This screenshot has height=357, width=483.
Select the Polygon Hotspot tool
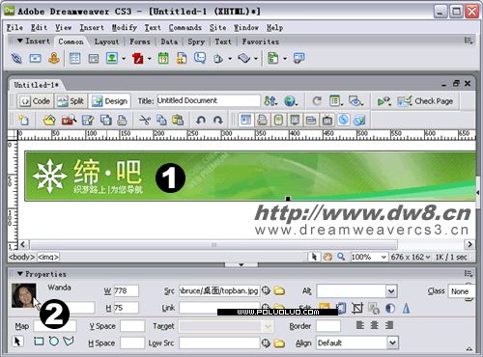pos(69,341)
